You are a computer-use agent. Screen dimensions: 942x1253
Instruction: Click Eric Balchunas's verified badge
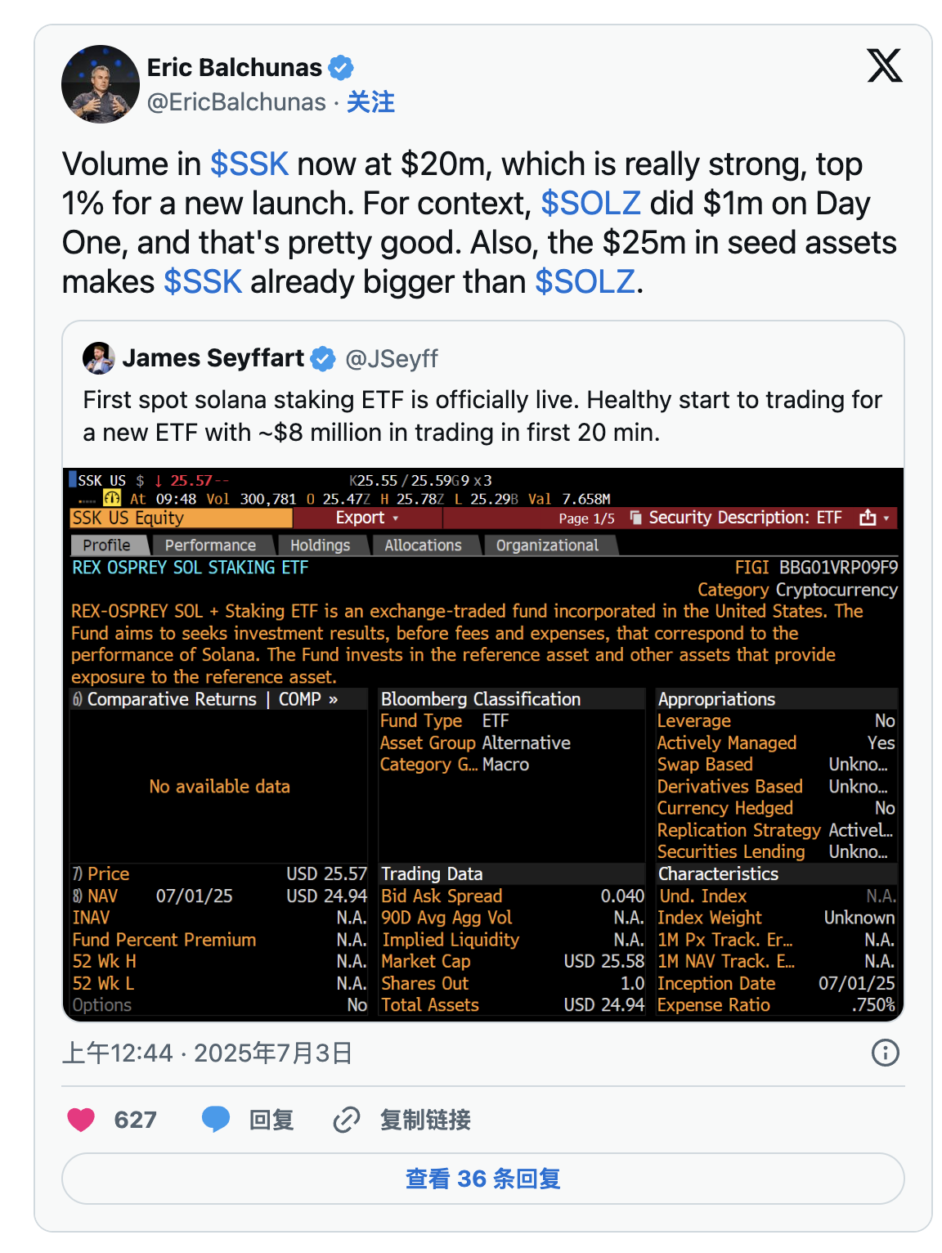[x=341, y=68]
